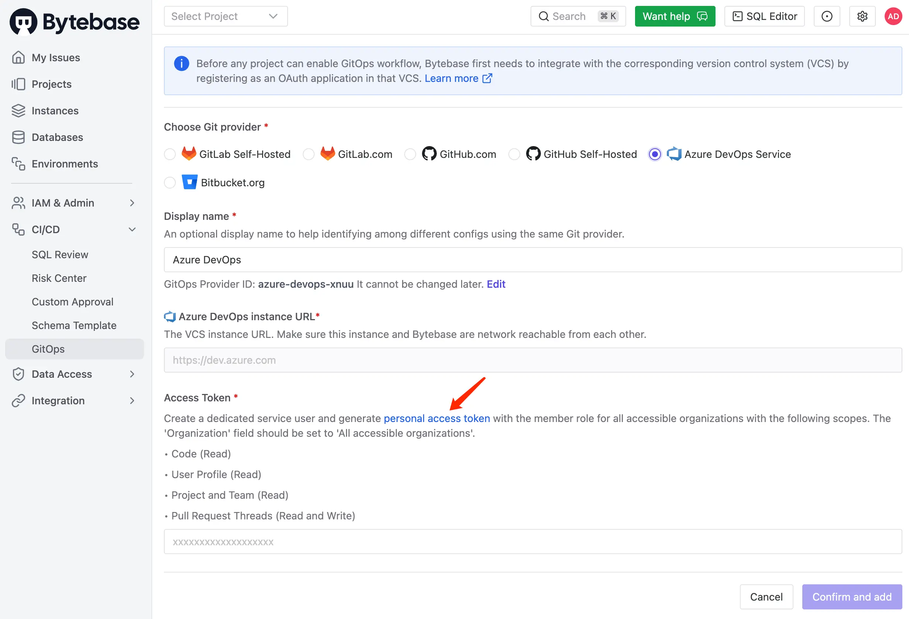The image size is (909, 619).
Task: Select Azure DevOps Service radio button
Action: pos(655,154)
